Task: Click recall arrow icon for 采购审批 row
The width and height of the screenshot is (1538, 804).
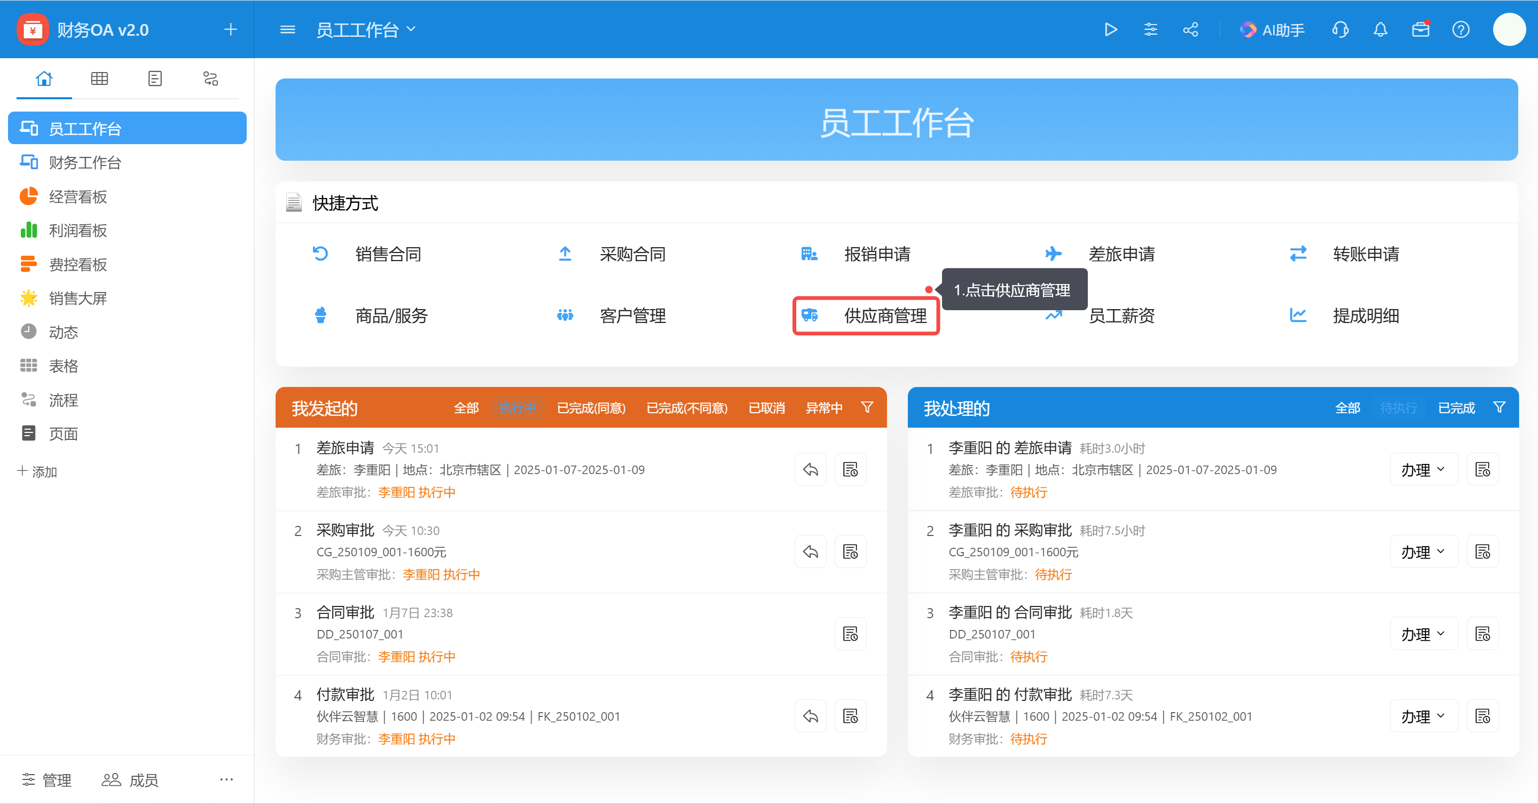Action: tap(810, 551)
